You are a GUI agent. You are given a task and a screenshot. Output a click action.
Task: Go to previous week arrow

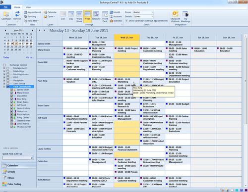pyautogui.click(x=39, y=30)
